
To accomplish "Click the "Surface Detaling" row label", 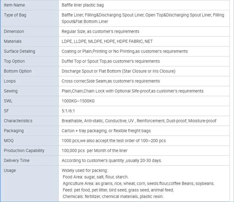I will click(x=20, y=51).
